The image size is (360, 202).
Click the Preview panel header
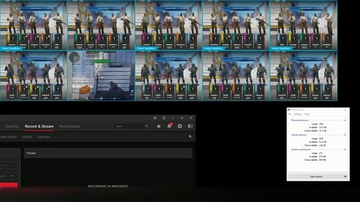click(108, 153)
